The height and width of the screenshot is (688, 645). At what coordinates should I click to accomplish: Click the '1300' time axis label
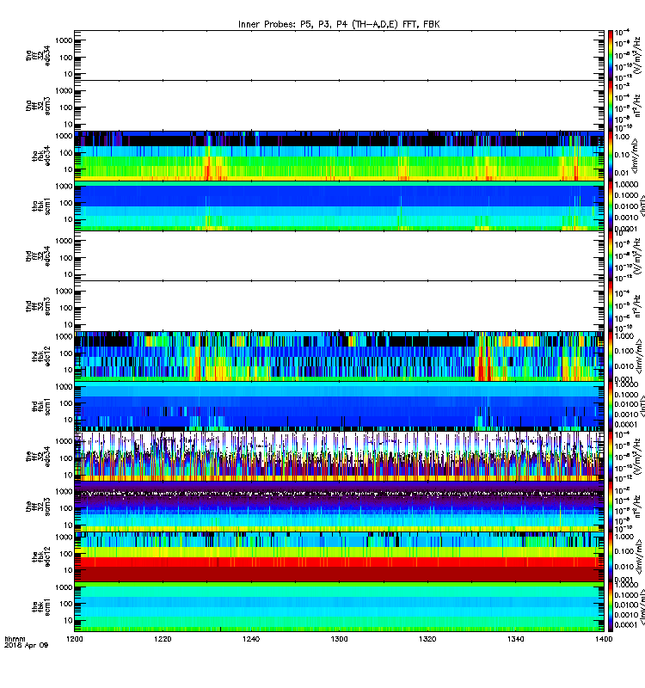pos(339,639)
